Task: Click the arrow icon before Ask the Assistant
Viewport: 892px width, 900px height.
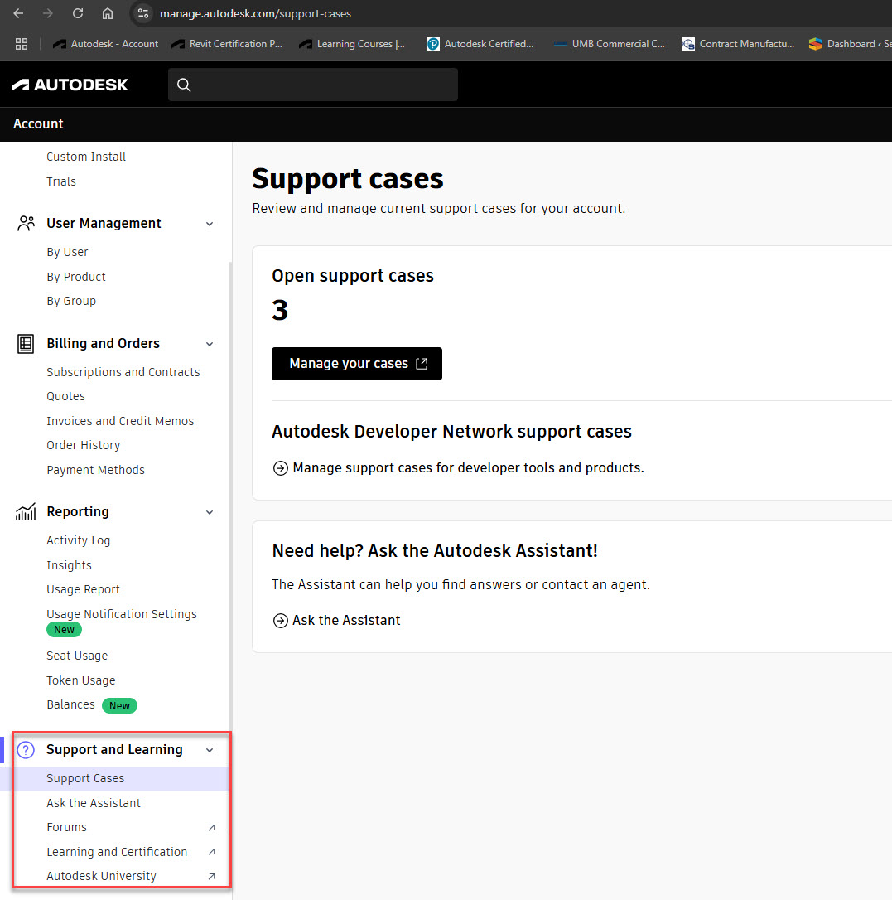Action: [x=281, y=621]
